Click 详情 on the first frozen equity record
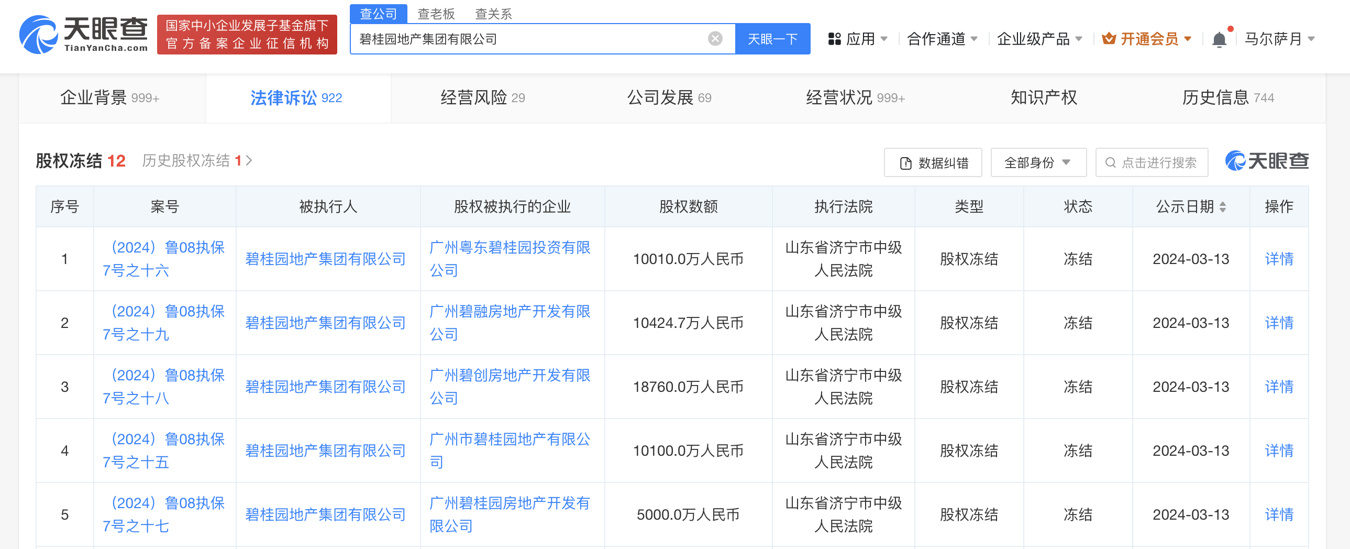The image size is (1350, 549). point(1279,259)
